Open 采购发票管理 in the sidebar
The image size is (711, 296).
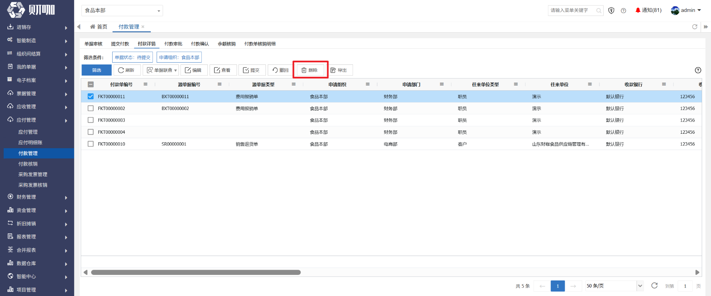tap(33, 174)
